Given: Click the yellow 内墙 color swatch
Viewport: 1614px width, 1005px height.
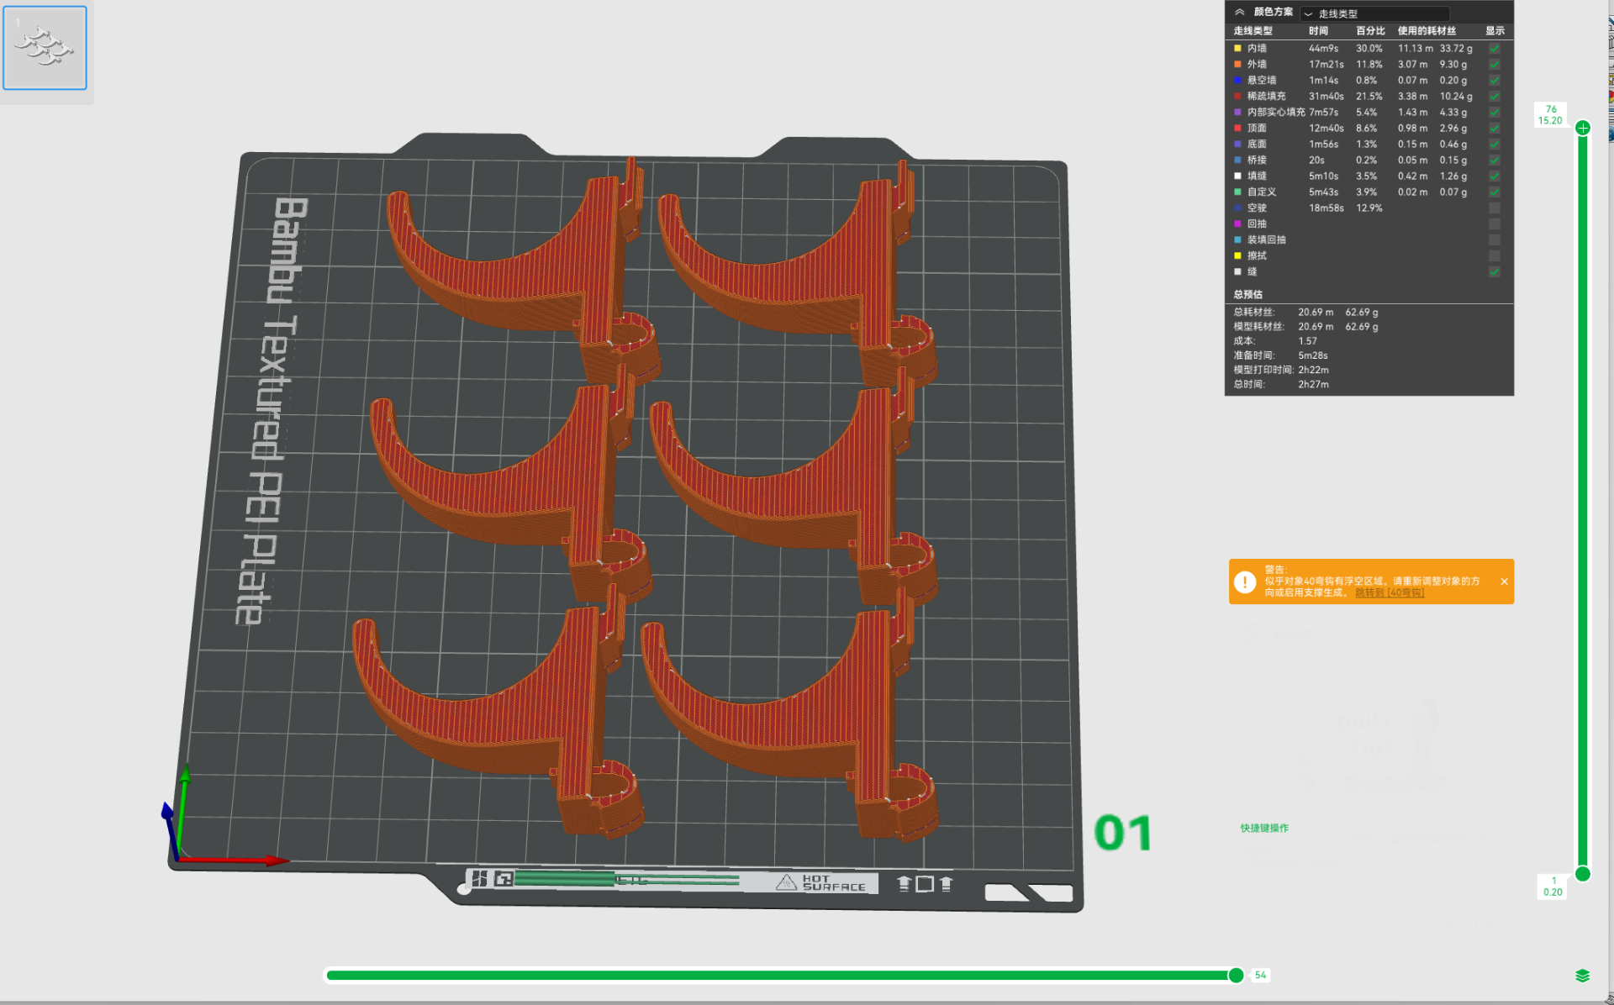Looking at the screenshot, I should pos(1237,49).
